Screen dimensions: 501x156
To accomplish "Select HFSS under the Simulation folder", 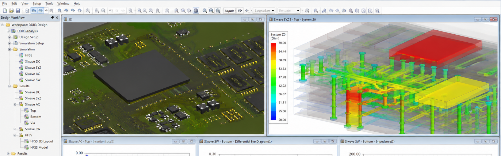I will click(x=28, y=55).
